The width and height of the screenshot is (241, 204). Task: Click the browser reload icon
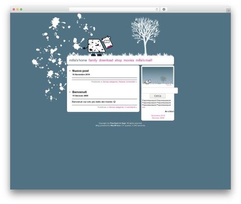pos(157,9)
